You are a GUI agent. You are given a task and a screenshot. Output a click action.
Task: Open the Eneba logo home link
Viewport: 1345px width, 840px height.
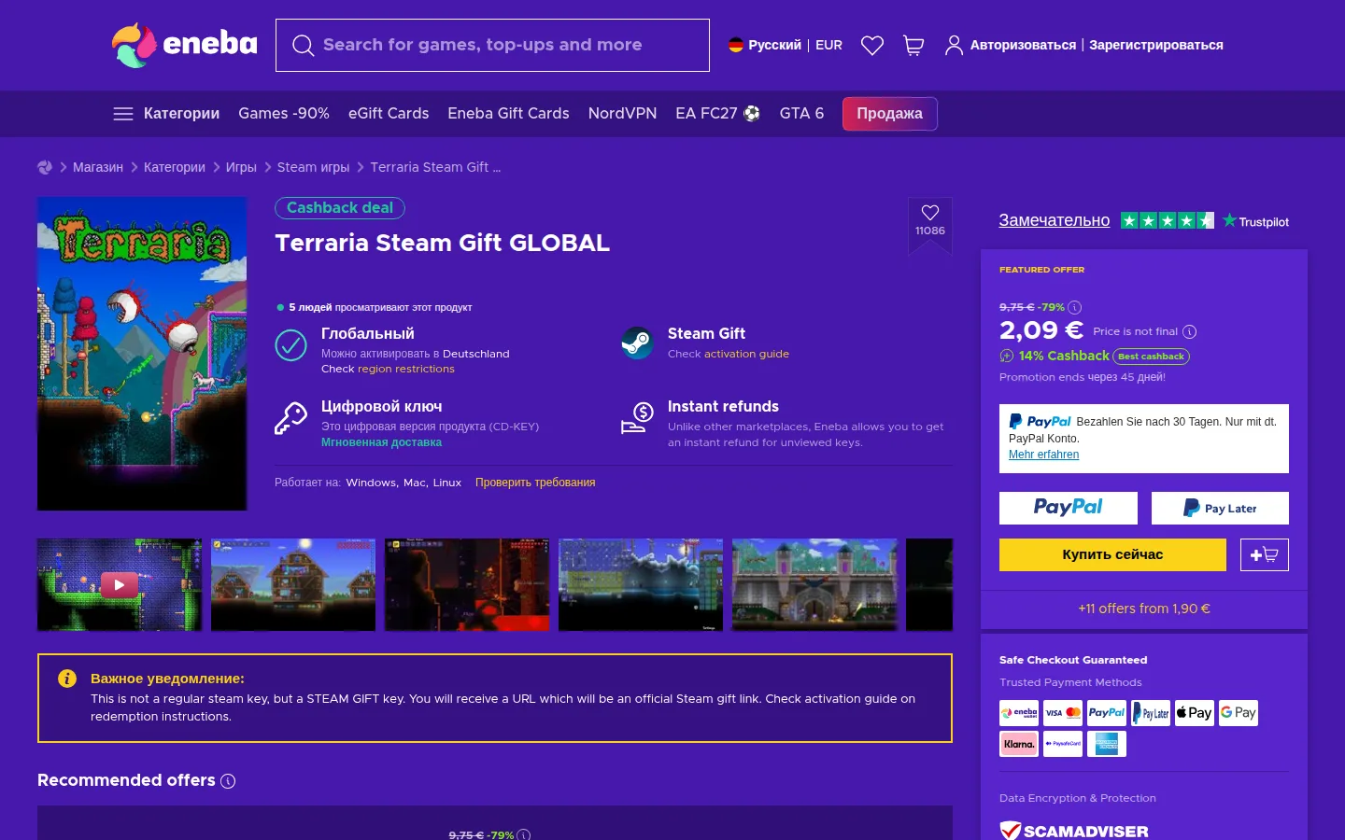point(184,45)
